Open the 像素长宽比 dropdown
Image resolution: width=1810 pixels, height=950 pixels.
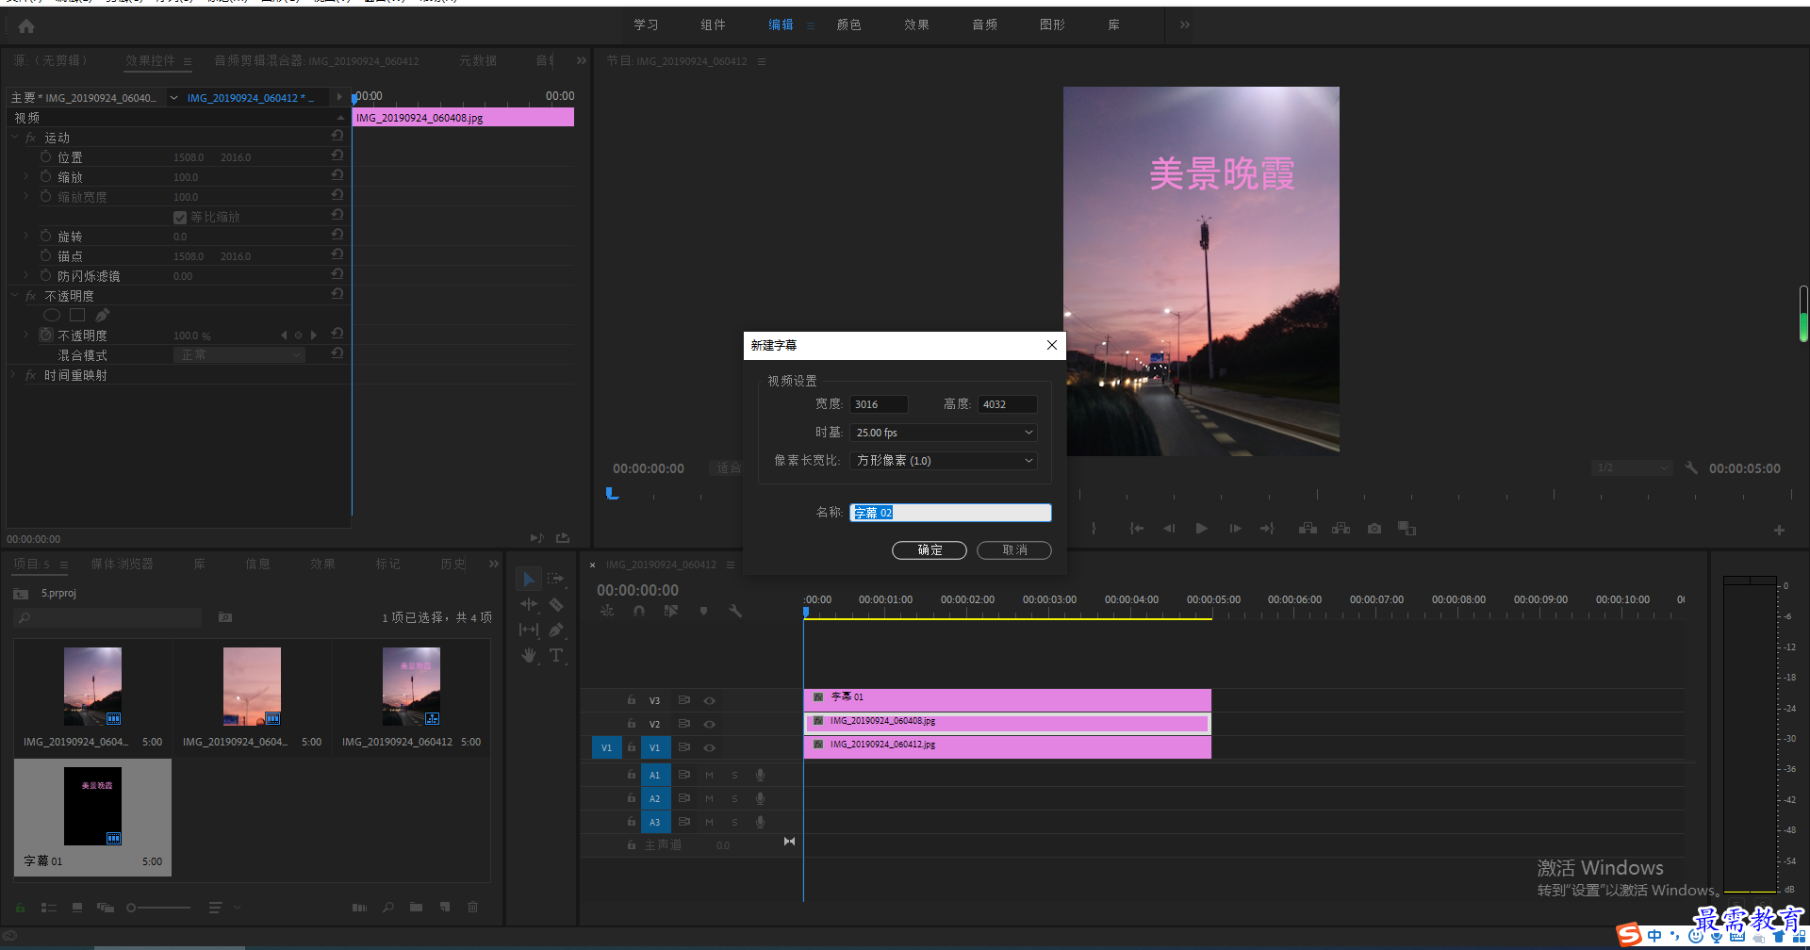[x=944, y=461]
